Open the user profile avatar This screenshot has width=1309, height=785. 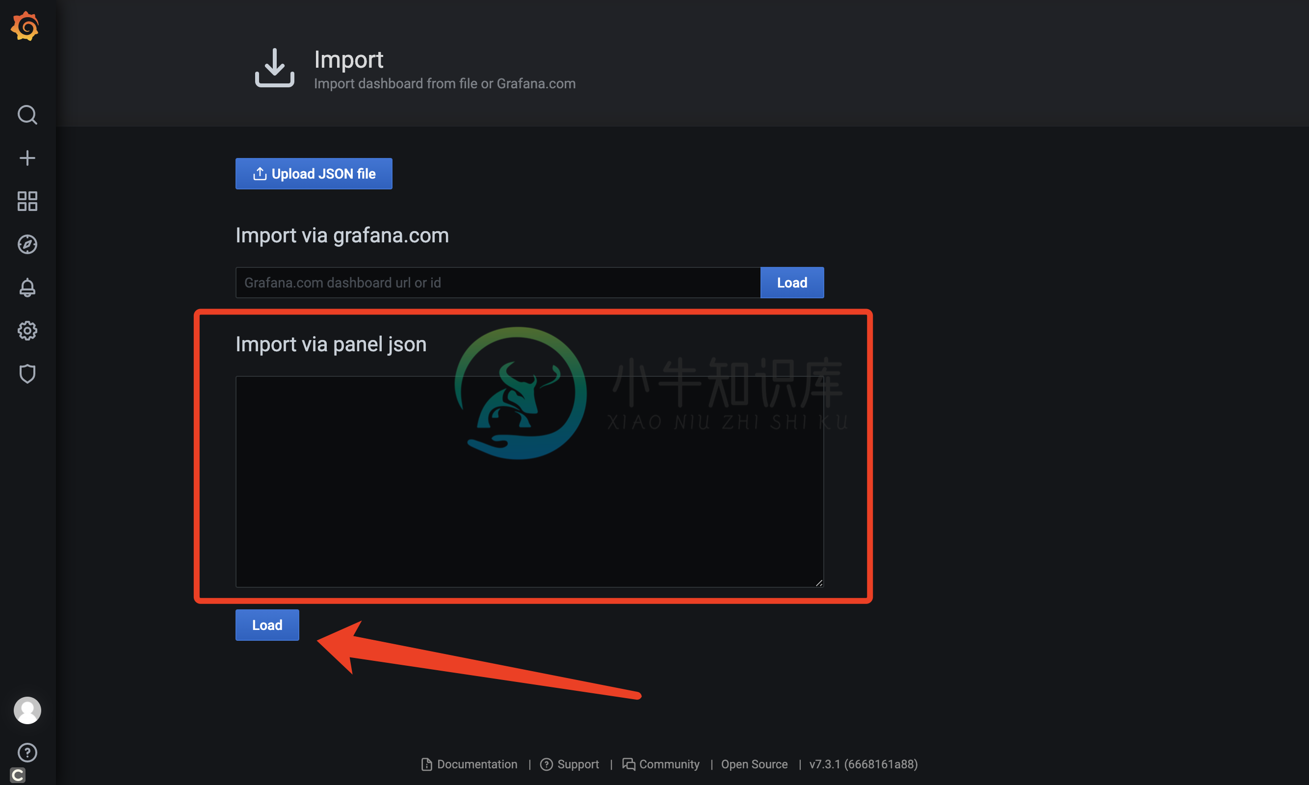(x=27, y=710)
